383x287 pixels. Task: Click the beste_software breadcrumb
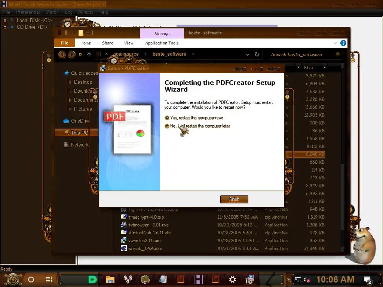pyautogui.click(x=169, y=54)
